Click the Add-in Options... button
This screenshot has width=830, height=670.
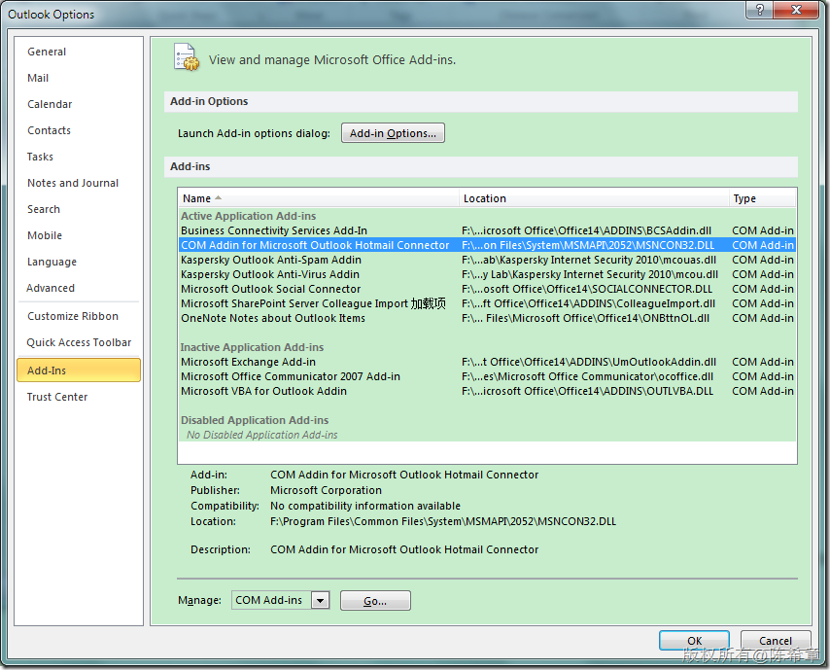[393, 133]
